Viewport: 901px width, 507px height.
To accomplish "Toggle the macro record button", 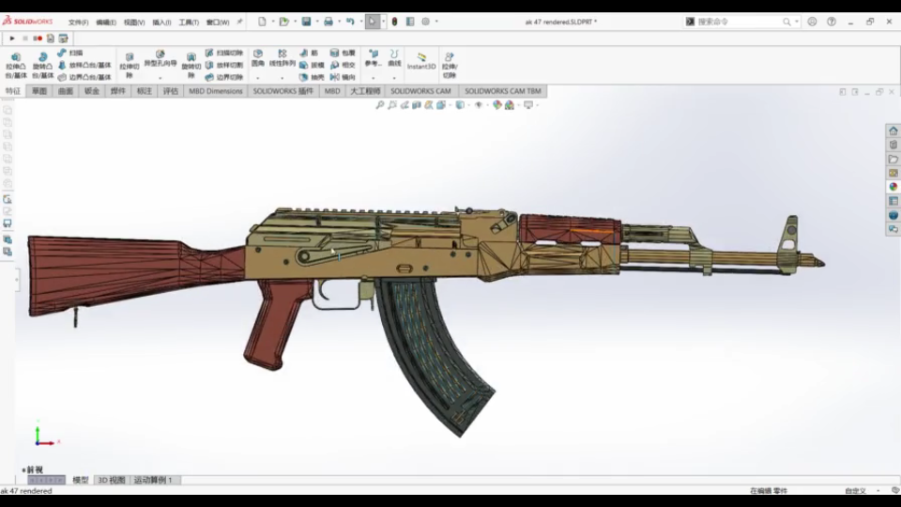I will coord(38,38).
